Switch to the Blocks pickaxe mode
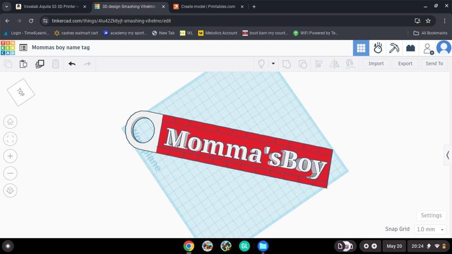 coord(394,48)
